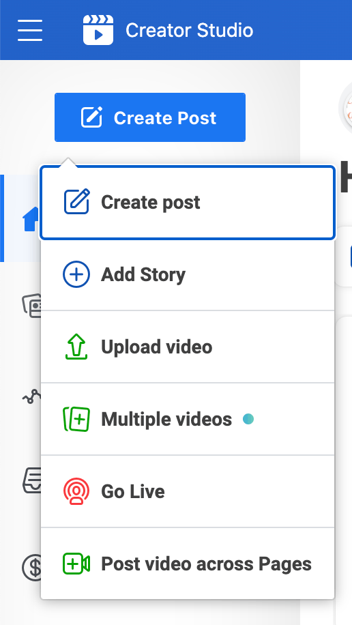Choose Add Story from the menu
The height and width of the screenshot is (625, 352).
point(188,275)
